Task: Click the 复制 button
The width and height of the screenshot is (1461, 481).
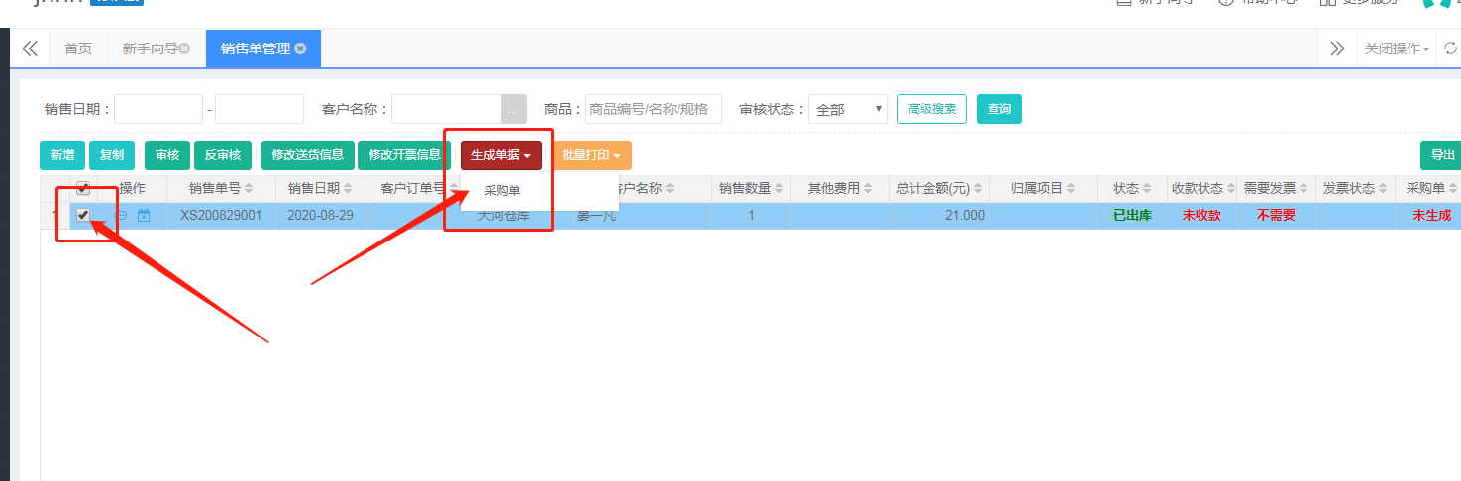Action: (112, 155)
